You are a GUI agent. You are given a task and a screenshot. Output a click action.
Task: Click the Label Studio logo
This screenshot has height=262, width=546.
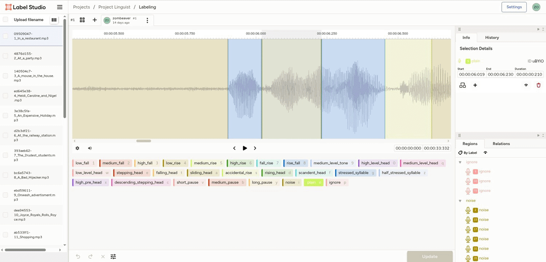(26, 7)
